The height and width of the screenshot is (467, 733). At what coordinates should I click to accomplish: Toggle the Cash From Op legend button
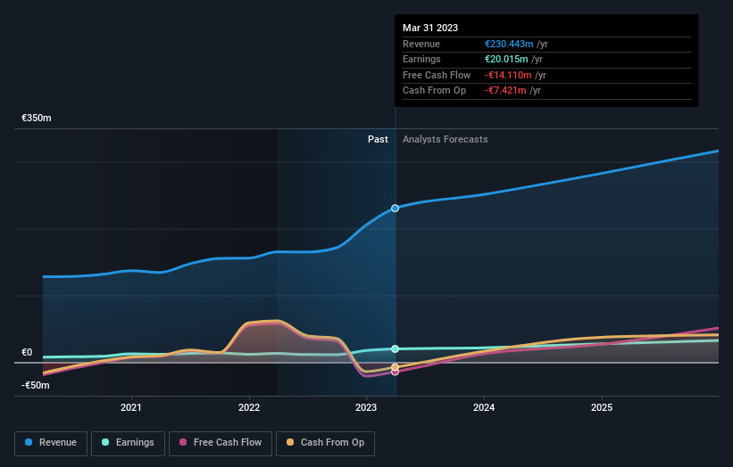pos(325,443)
